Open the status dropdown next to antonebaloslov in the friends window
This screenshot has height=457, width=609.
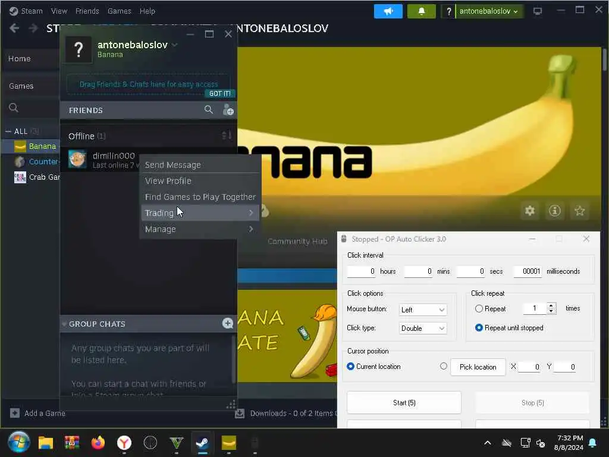175,45
